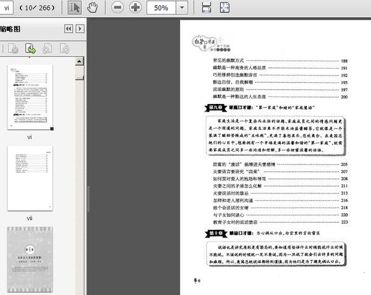Screen dimensions: 371x295
Task: Switch to the hand pan tool
Action: 92,7
